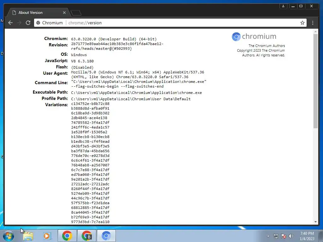Screen dimensions: 323x242
Task: Reload the chrome://version page
Action: coord(28,23)
